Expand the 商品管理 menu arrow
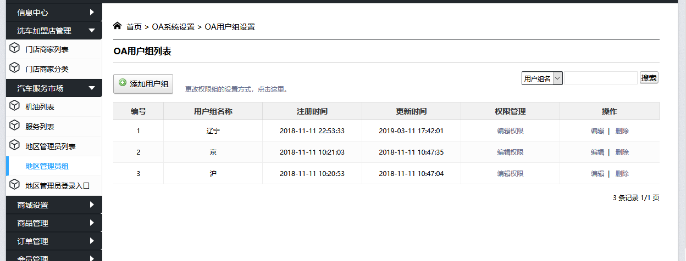This screenshot has height=261, width=686. [92, 223]
